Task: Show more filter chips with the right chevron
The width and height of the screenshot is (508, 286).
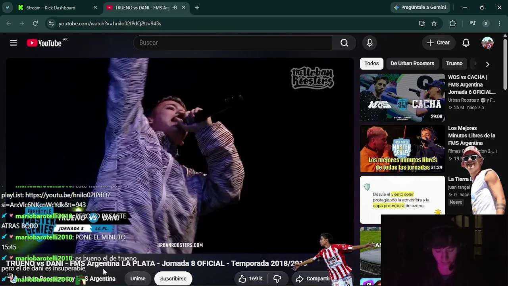Action: [487, 64]
